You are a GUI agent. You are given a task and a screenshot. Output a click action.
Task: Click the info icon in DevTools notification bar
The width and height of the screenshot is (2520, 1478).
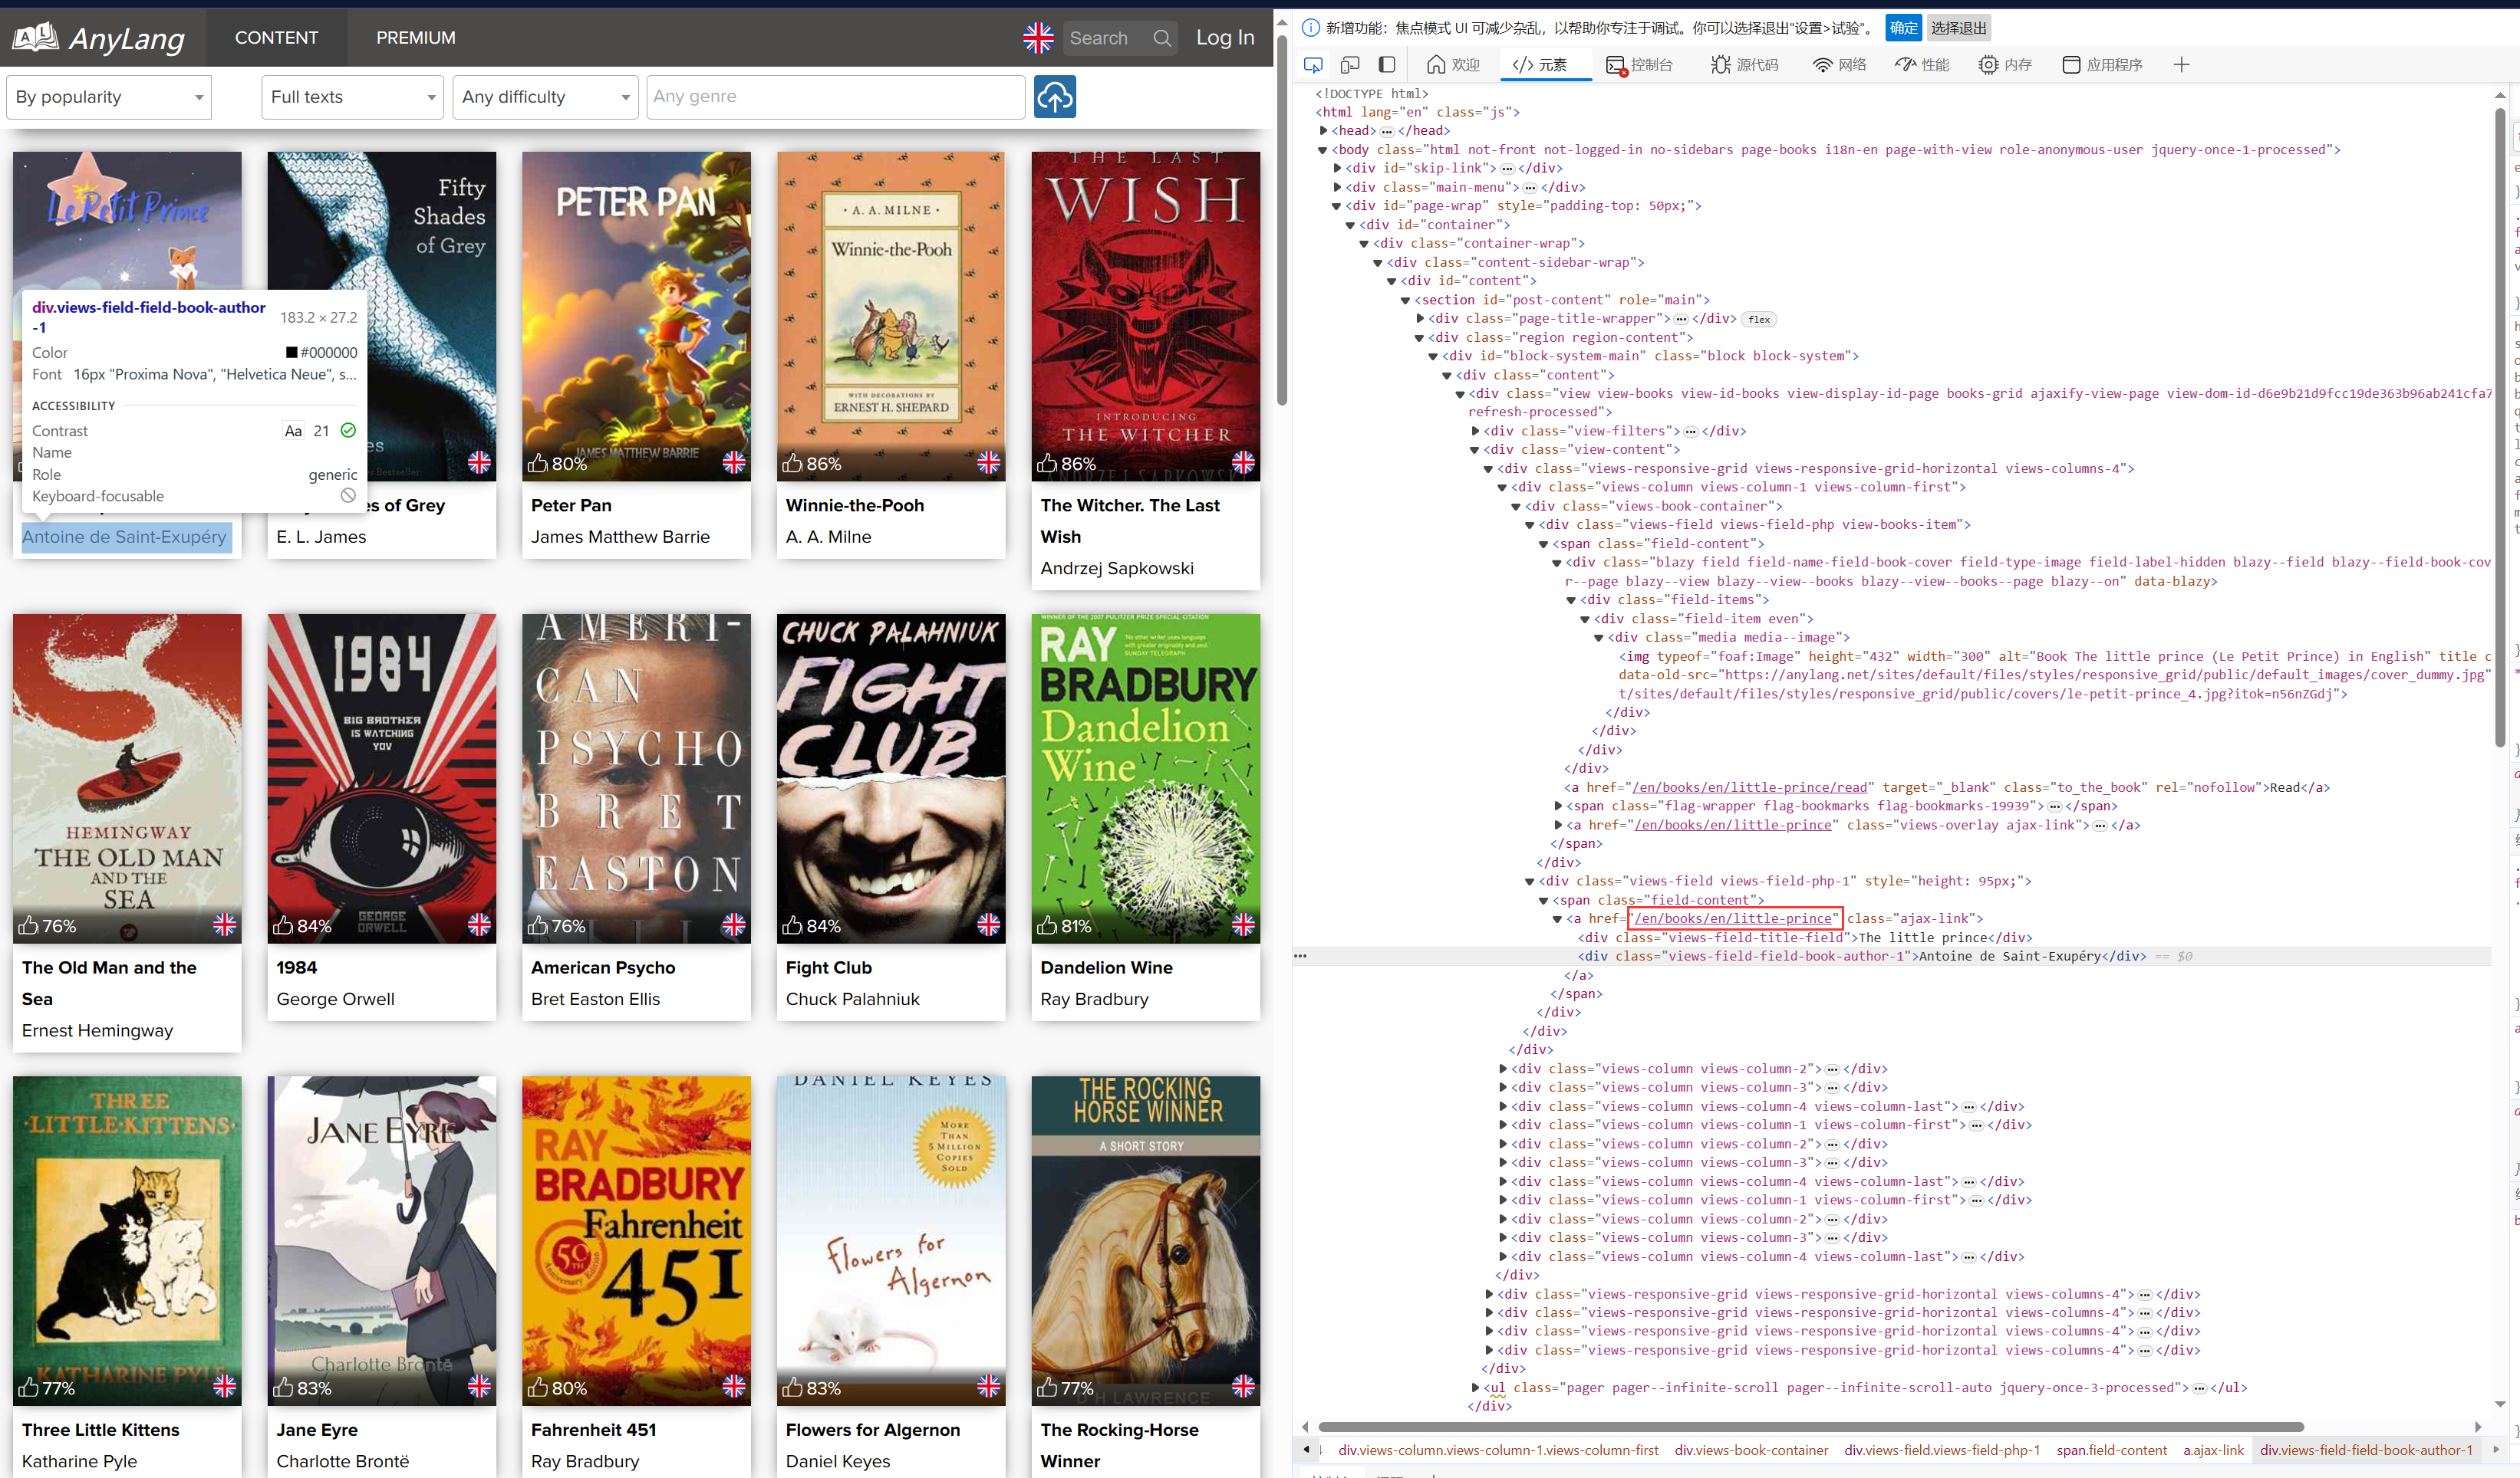tap(1310, 28)
